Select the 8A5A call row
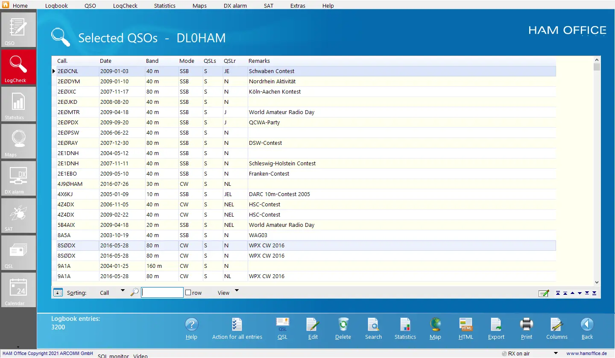The width and height of the screenshot is (615, 358). [304, 235]
